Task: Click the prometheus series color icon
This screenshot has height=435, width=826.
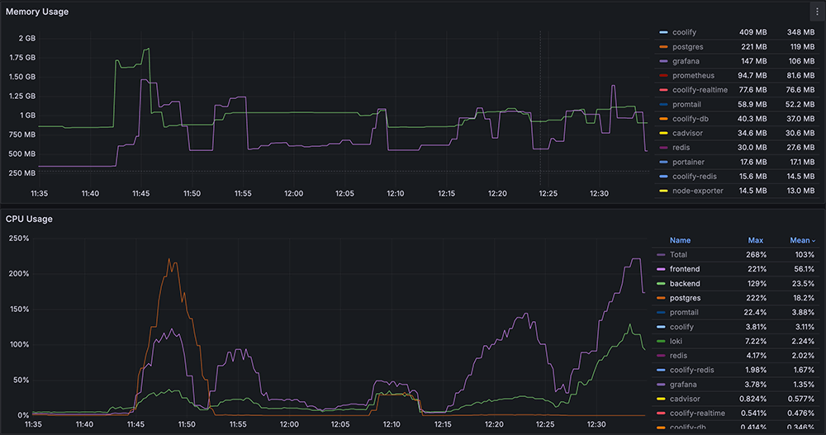Action: 662,76
